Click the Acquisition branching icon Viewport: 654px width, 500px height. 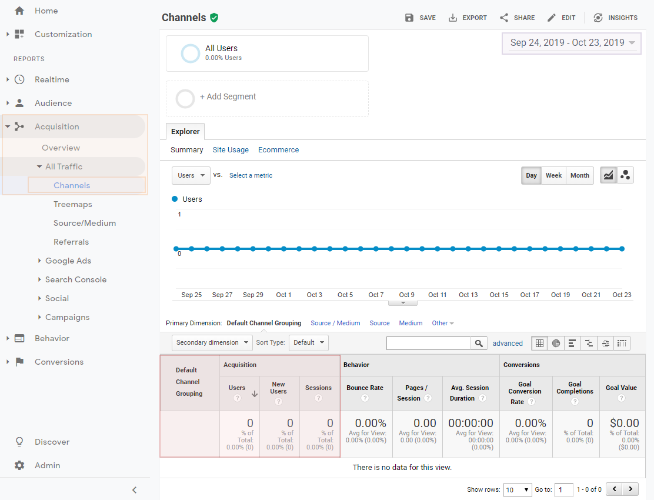19,126
